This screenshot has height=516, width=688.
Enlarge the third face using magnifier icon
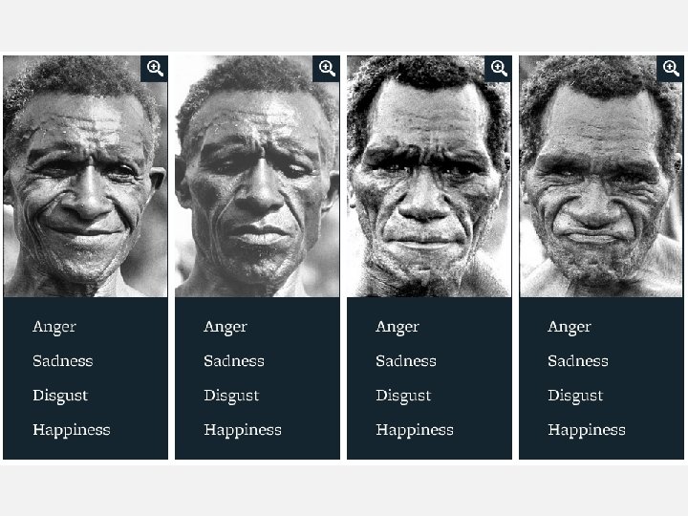point(498,69)
